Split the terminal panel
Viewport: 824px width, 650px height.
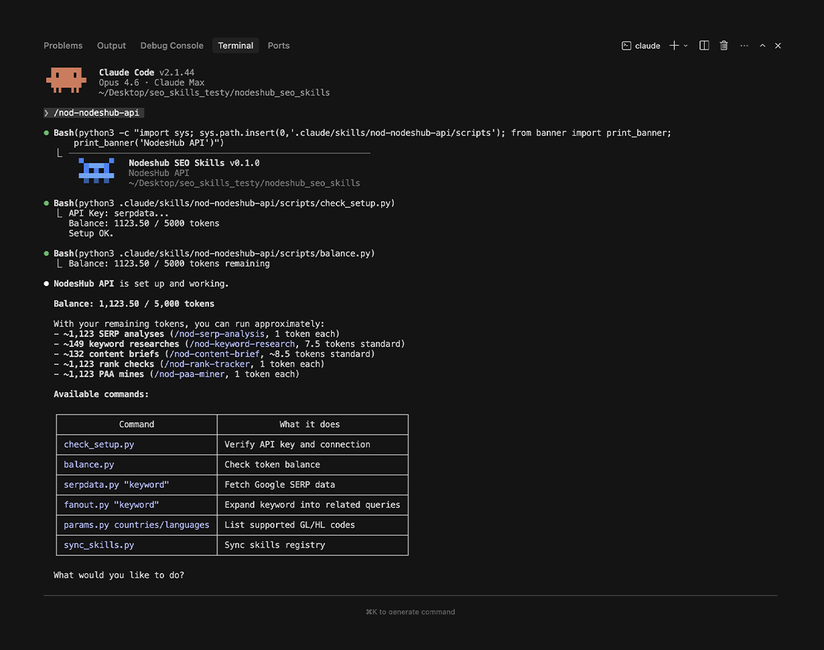tap(704, 46)
